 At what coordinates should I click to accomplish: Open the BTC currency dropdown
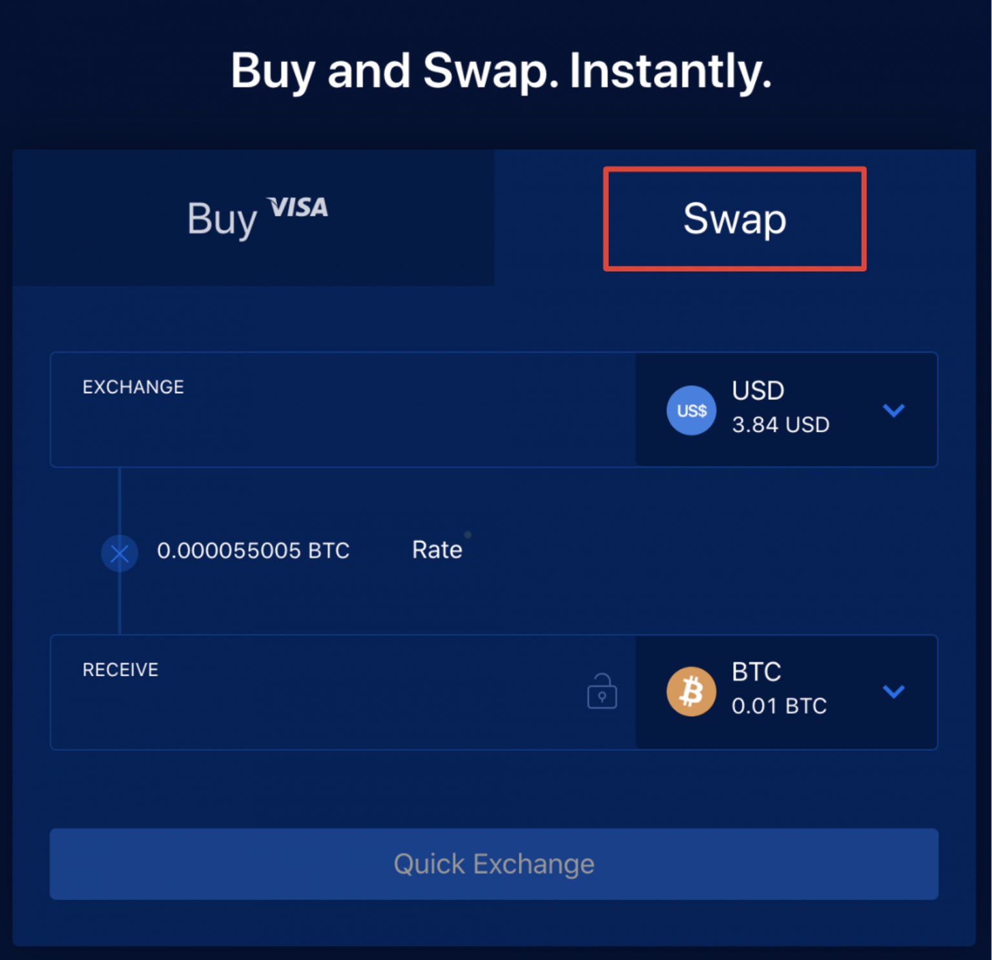(x=894, y=691)
